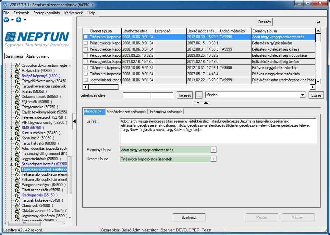Click the icon beside Tárgyak költsége (65450)
The width and height of the screenshot is (330, 235).
coord(18,200)
